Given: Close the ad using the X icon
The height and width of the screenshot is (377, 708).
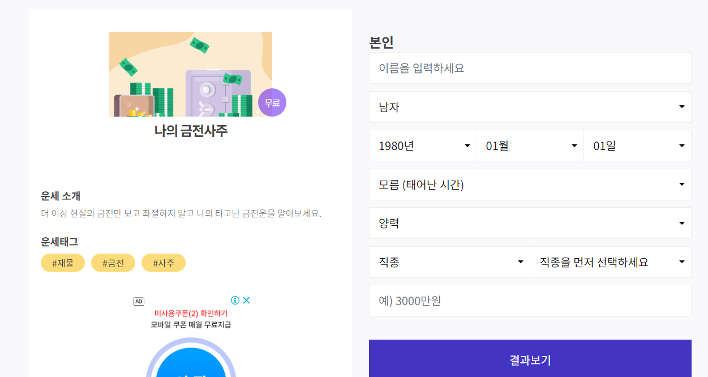Looking at the screenshot, I should coord(247,301).
